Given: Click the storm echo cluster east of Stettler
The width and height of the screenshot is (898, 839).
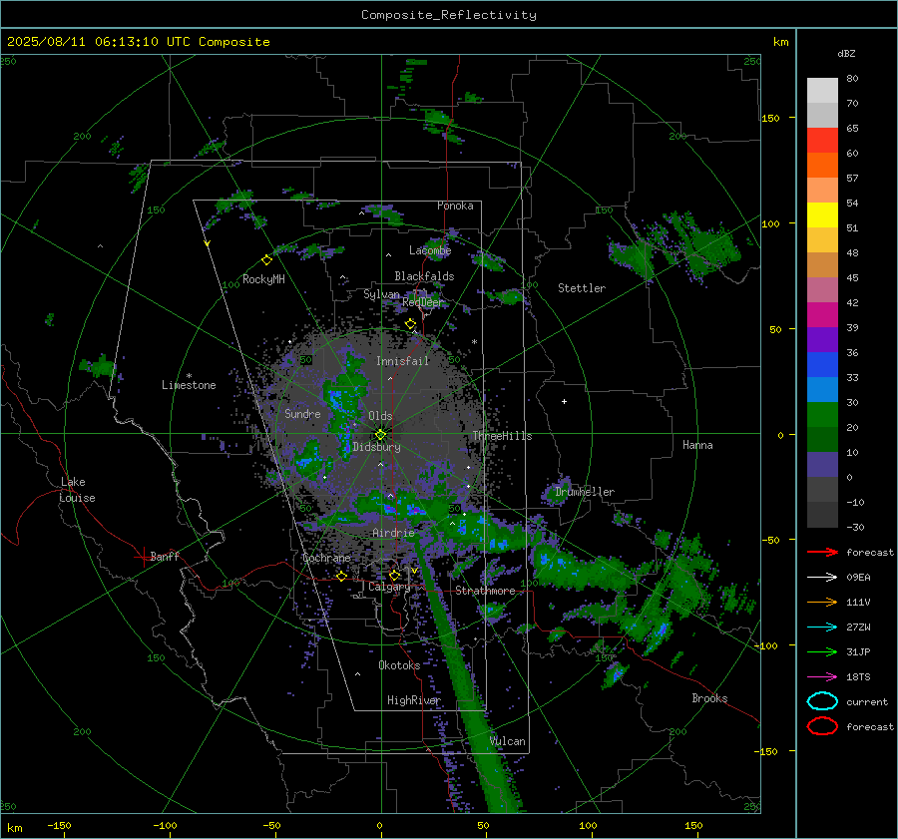Looking at the screenshot, I should [675, 249].
